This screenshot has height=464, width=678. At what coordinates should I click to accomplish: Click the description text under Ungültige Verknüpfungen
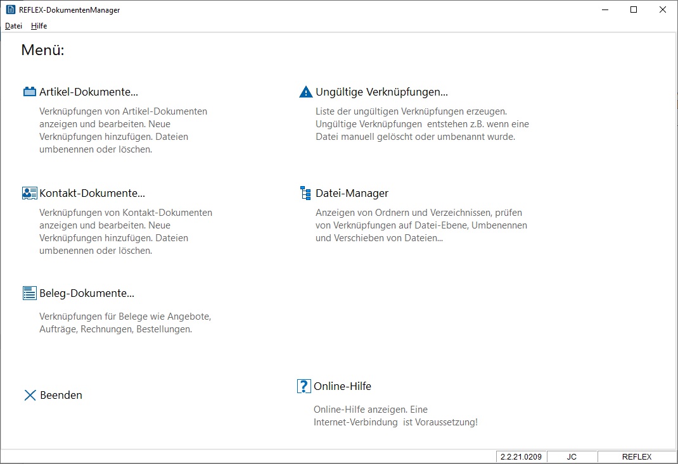coord(423,124)
